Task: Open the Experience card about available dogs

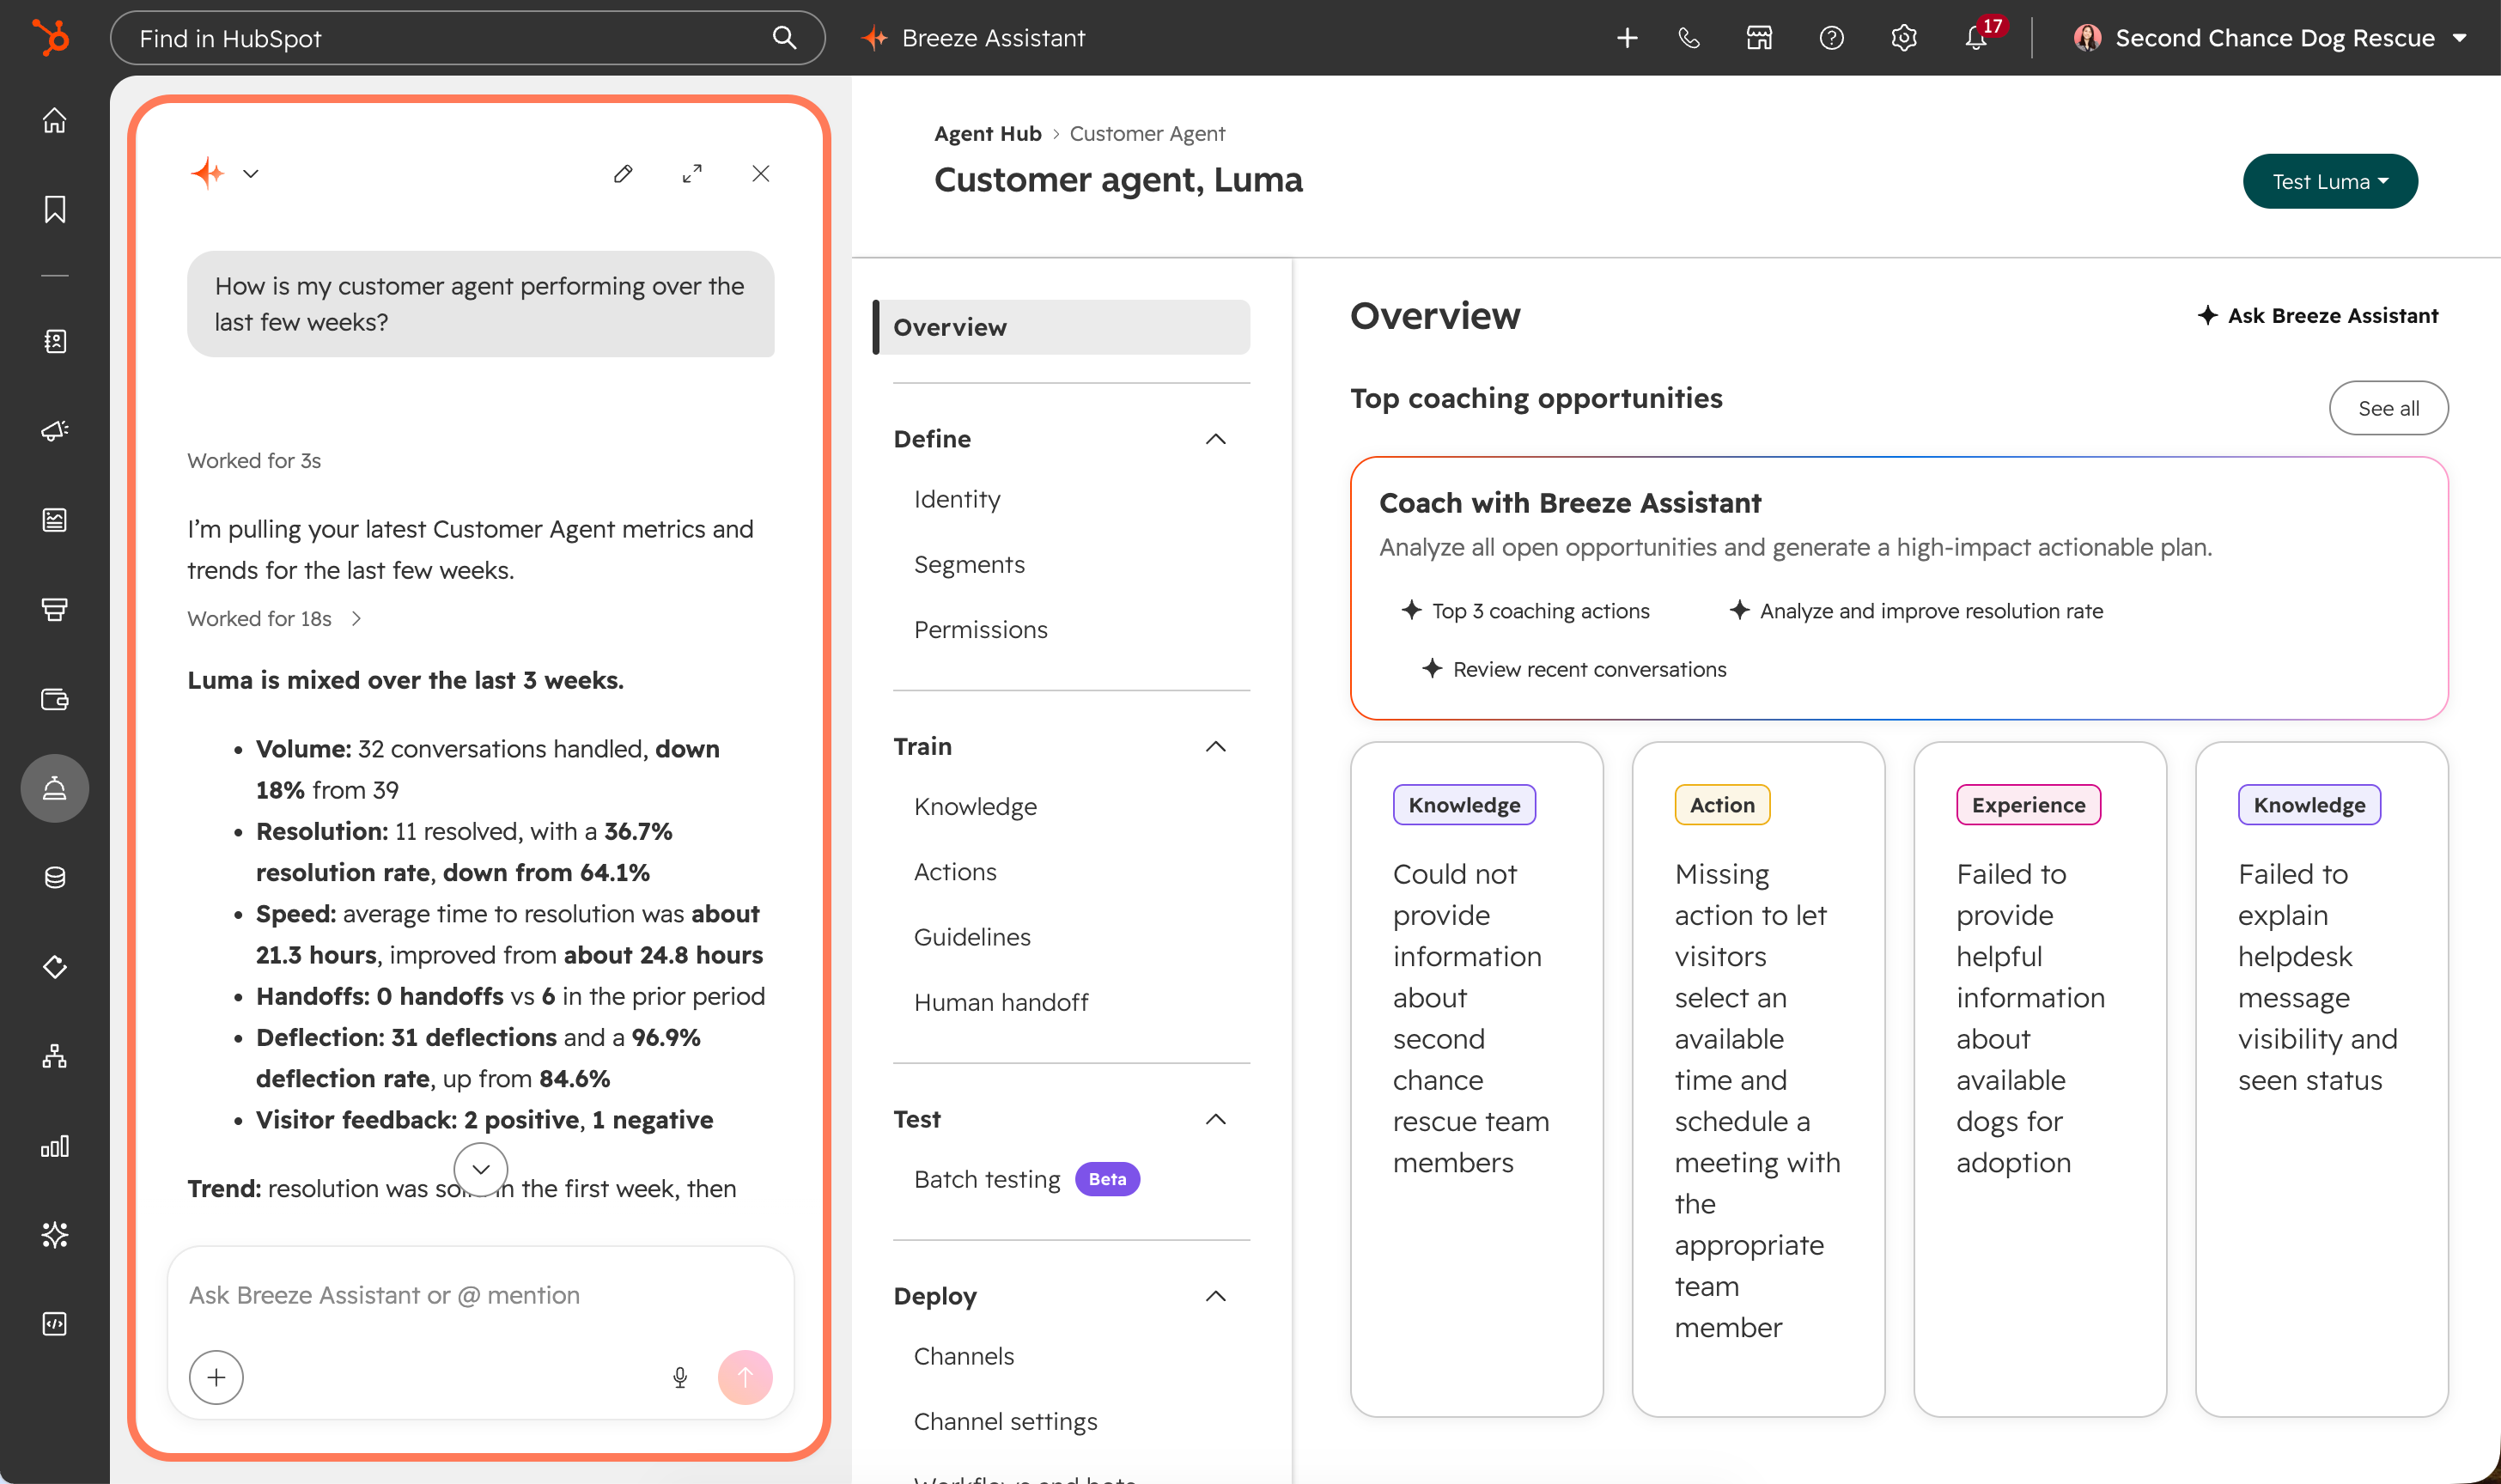Action: click(2040, 1079)
